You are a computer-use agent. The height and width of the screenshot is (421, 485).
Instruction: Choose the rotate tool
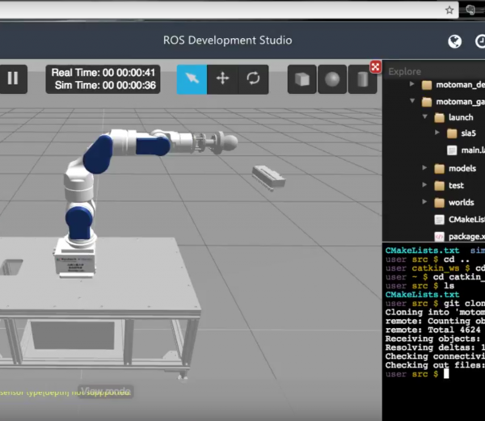pyautogui.click(x=253, y=78)
